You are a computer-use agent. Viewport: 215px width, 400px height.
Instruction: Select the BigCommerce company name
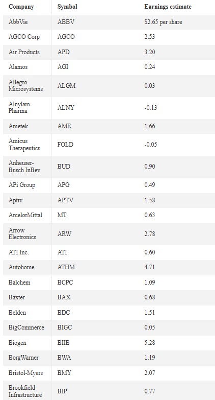(26, 327)
